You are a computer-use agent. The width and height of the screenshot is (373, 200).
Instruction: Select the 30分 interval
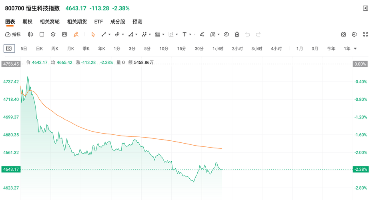click(x=199, y=49)
